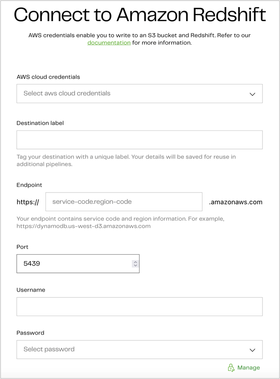Click the Username input field

[139, 307]
